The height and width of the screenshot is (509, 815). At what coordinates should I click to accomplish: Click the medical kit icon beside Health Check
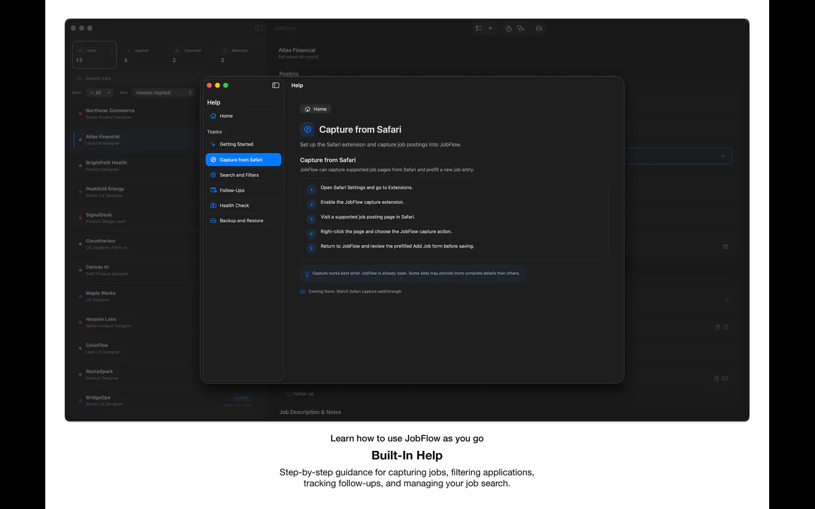pos(213,206)
